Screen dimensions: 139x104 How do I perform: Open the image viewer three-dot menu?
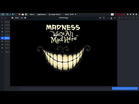(x=104, y=18)
